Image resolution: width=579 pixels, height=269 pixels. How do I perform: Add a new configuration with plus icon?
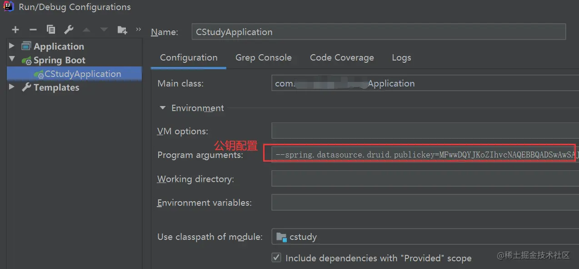tap(15, 30)
